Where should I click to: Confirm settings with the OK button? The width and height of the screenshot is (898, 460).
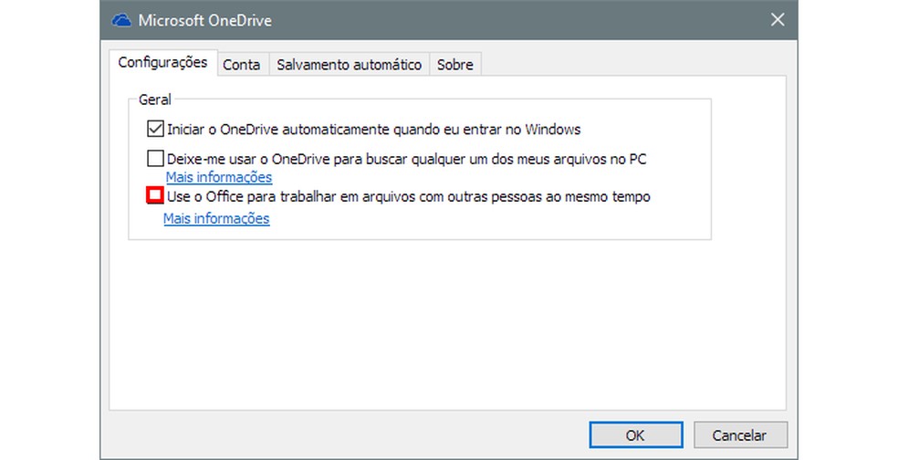click(636, 435)
